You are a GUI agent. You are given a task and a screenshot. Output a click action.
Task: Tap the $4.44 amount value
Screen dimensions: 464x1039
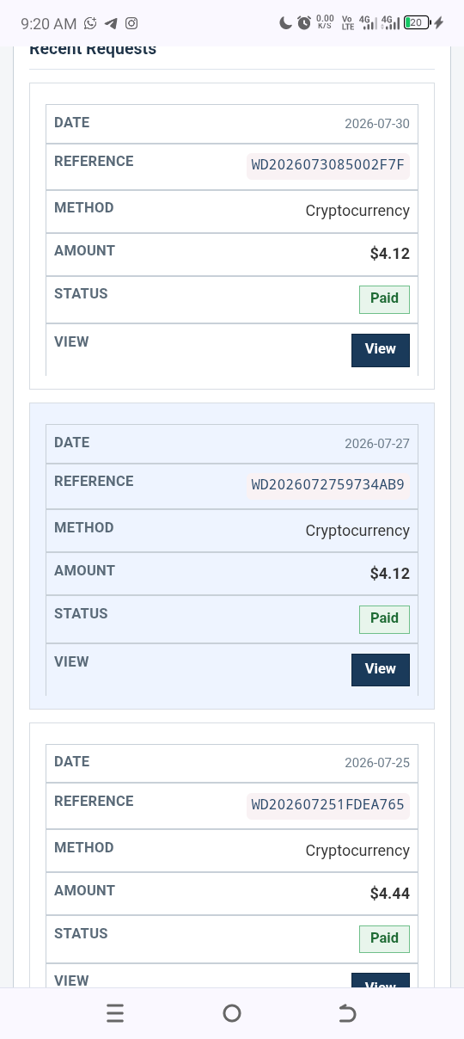pos(390,894)
